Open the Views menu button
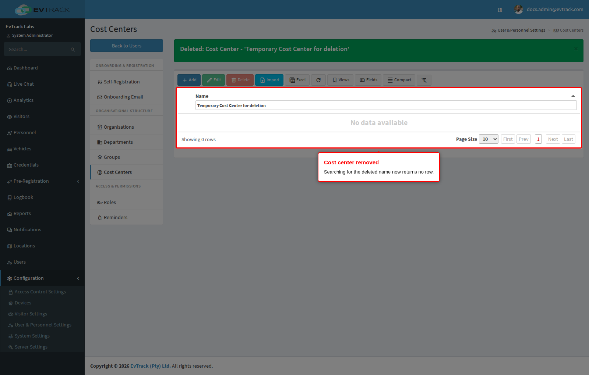 (x=341, y=80)
